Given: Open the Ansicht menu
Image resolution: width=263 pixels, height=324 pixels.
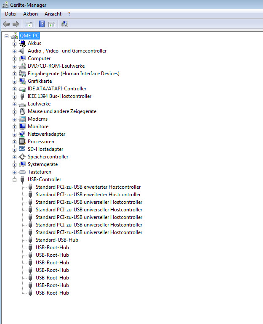Looking at the screenshot, I should pos(53,14).
